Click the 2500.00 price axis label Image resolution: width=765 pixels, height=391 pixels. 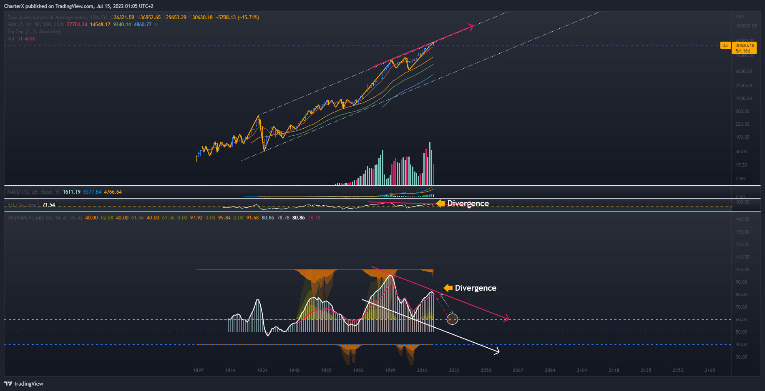744,85
